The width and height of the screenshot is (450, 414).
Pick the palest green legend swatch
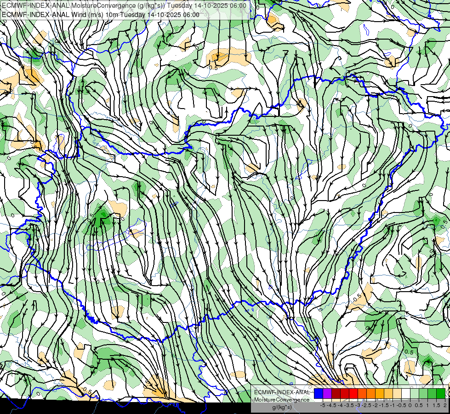415,394
